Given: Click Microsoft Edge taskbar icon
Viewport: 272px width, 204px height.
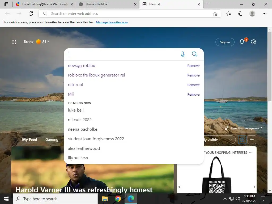Looking at the screenshot, I should tap(131, 199).
